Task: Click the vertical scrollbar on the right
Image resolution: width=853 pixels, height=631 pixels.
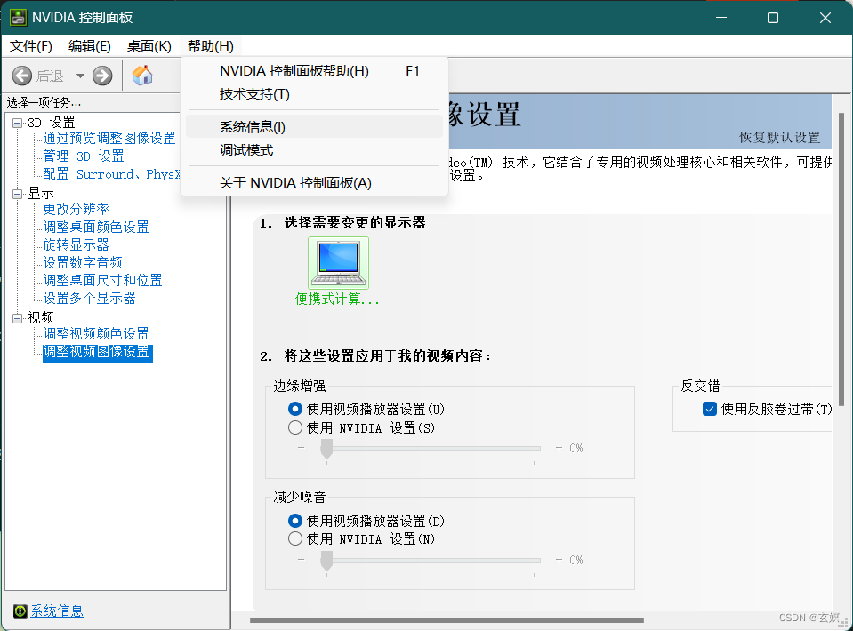Action: pyautogui.click(x=841, y=260)
